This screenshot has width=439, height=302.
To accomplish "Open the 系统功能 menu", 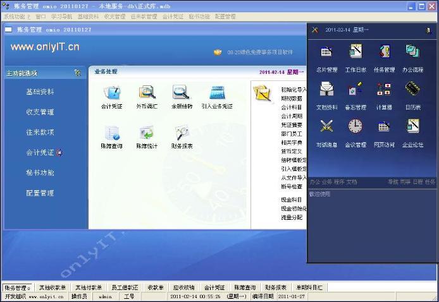I will 17,16.
